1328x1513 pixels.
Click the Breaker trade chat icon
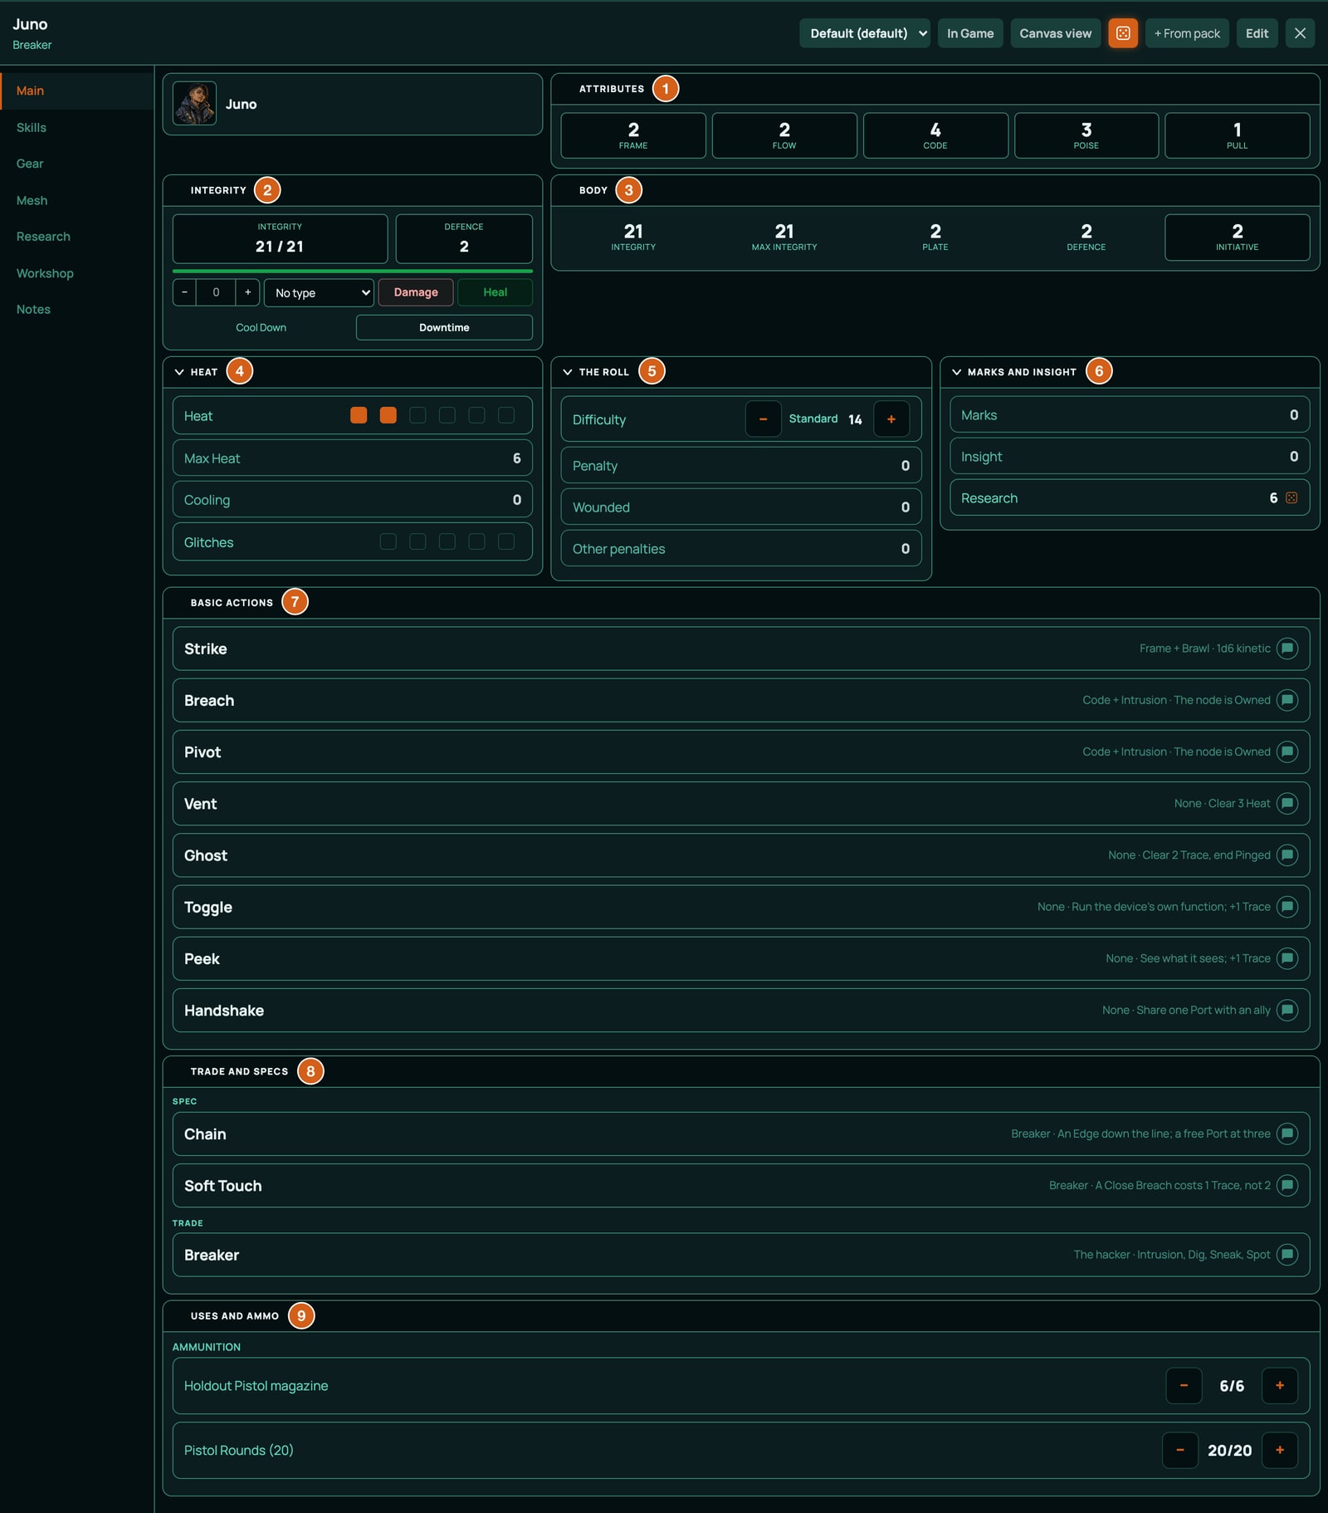tap(1286, 1255)
